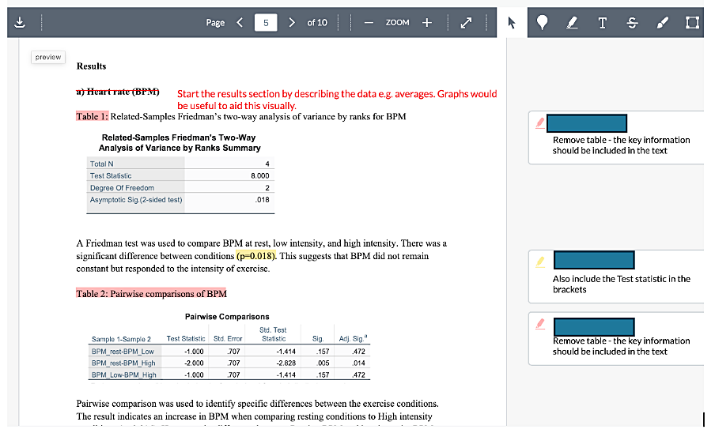The width and height of the screenshot is (715, 433).
Task: Click the yellow highlighted '(p=0.018)' text
Action: pyautogui.click(x=255, y=256)
